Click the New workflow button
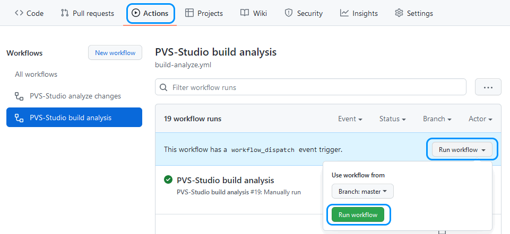The width and height of the screenshot is (510, 234). (x=115, y=52)
